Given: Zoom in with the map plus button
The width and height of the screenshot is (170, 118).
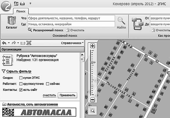Looking at the screenshot, I should pos(92,46).
